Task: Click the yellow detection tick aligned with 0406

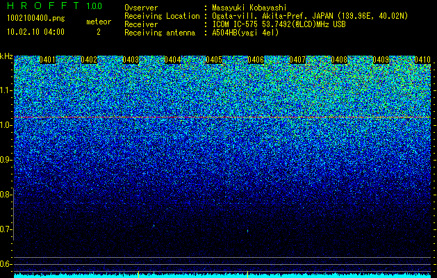Action: tap(248, 275)
